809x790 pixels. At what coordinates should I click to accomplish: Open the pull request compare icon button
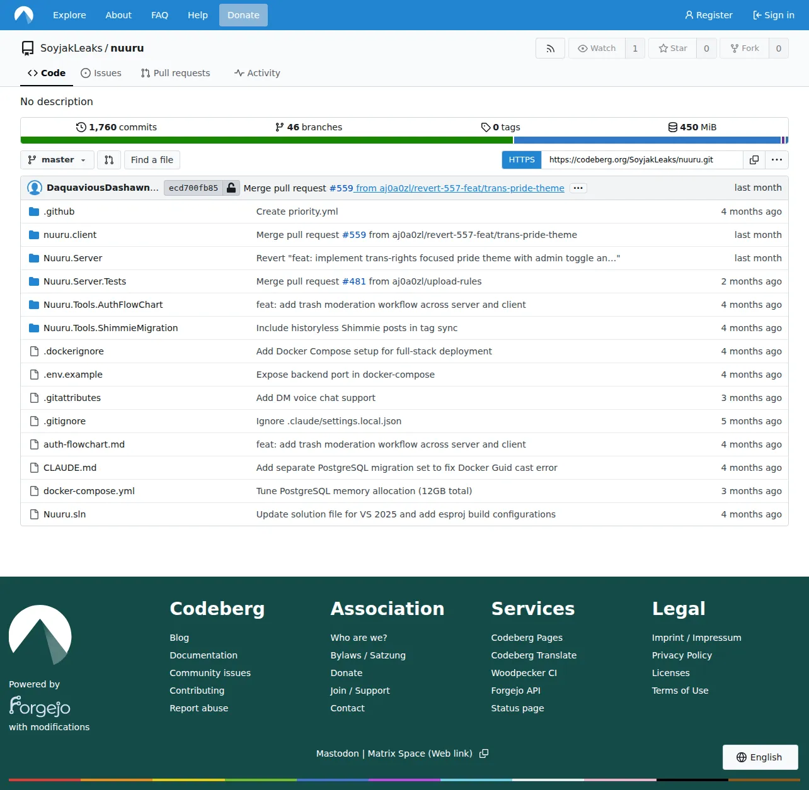pyautogui.click(x=109, y=160)
